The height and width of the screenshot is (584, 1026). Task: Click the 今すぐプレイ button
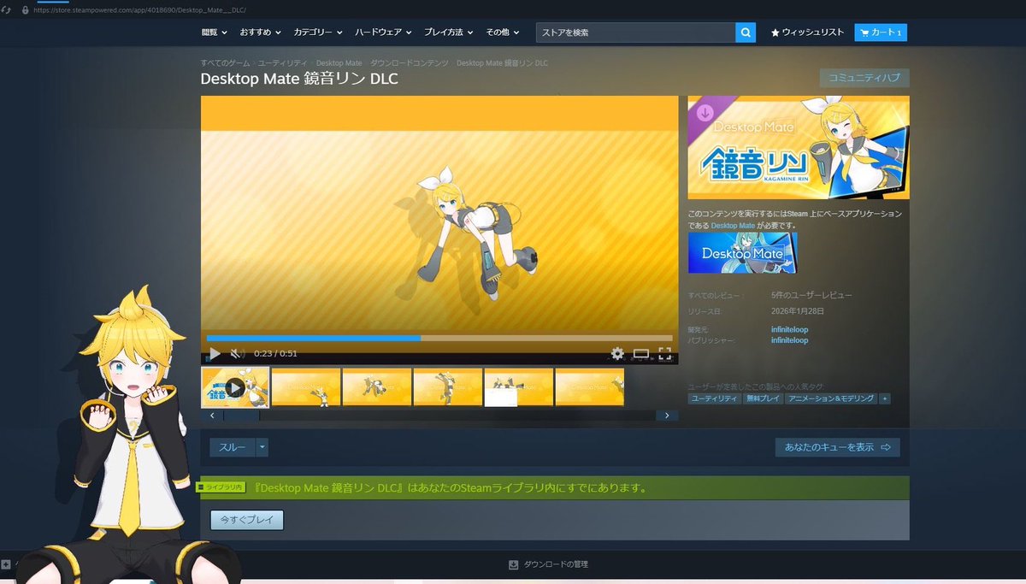coord(247,520)
